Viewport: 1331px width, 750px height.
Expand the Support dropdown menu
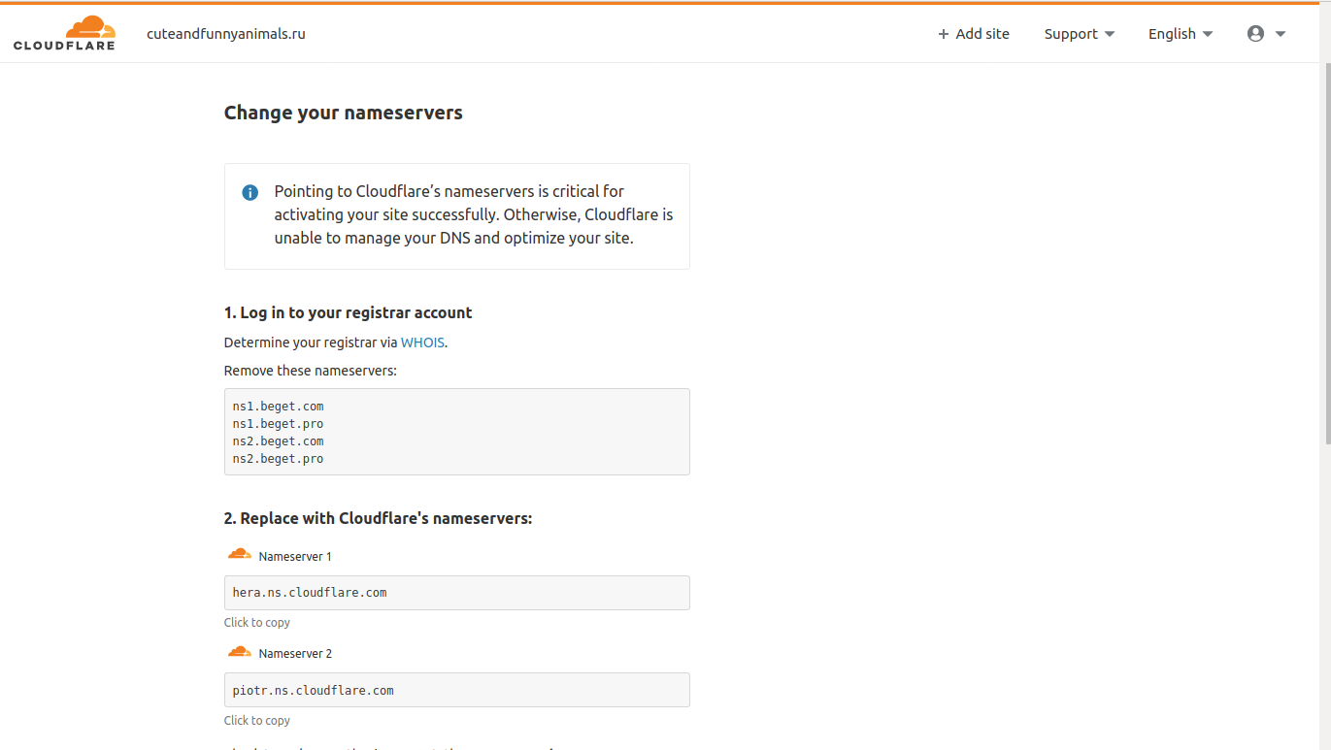coord(1079,34)
